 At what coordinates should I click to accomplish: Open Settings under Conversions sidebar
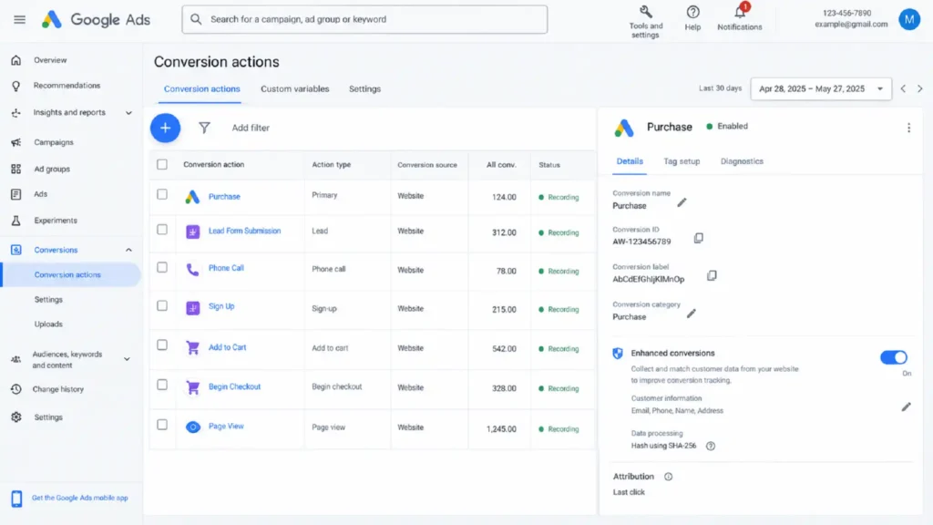click(48, 299)
